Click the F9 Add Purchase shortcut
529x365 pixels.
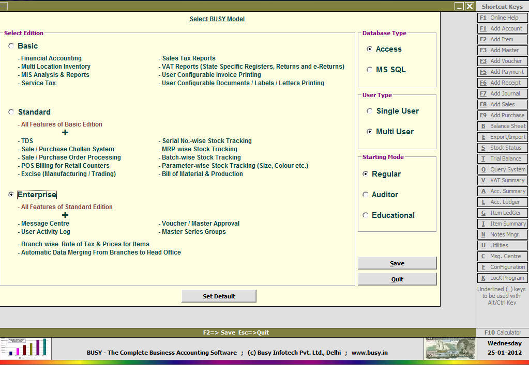click(502, 115)
